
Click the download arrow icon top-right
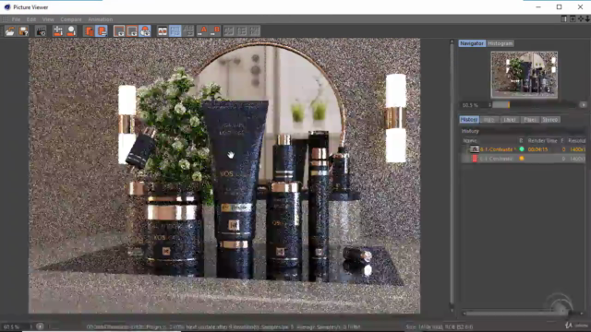coord(587,18)
